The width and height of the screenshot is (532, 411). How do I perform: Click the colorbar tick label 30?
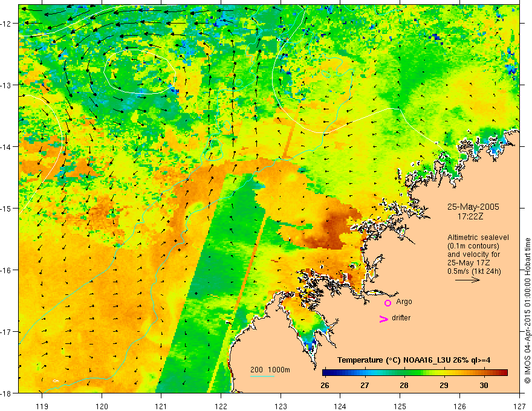pos(484,385)
